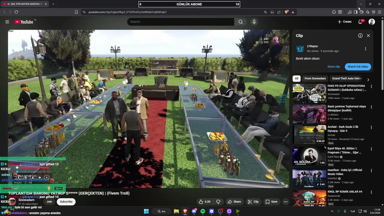Open the taskbar volume control
Viewport: 384px width, 216px height.
[x=365, y=211]
